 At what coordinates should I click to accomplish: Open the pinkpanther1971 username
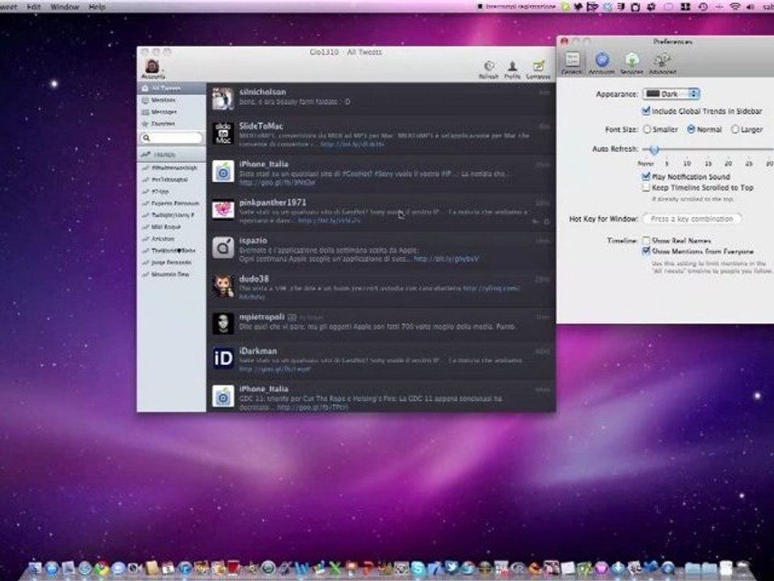(273, 202)
